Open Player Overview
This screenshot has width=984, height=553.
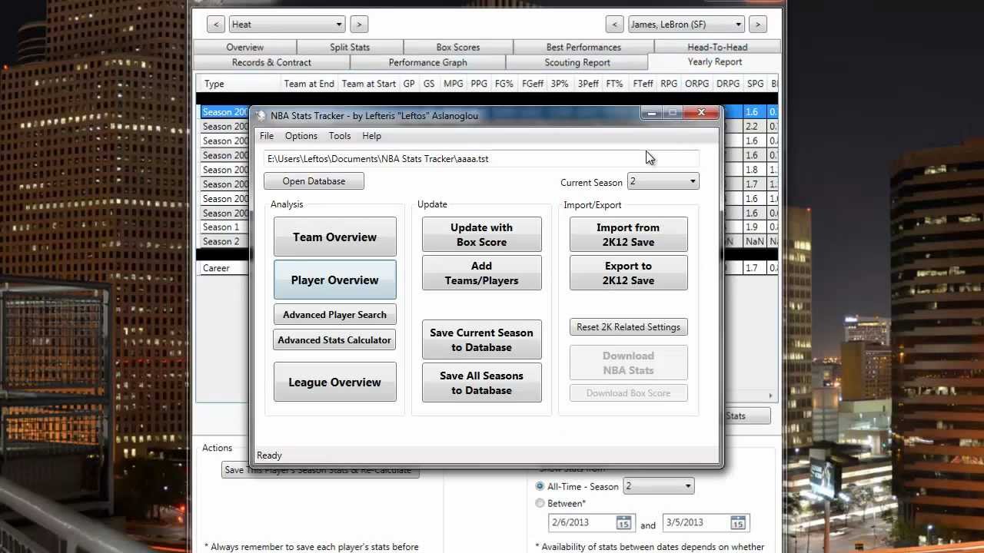coord(335,280)
